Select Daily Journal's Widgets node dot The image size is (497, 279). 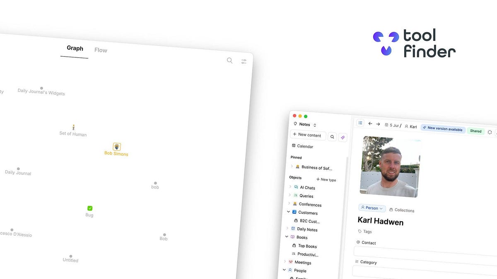41,88
